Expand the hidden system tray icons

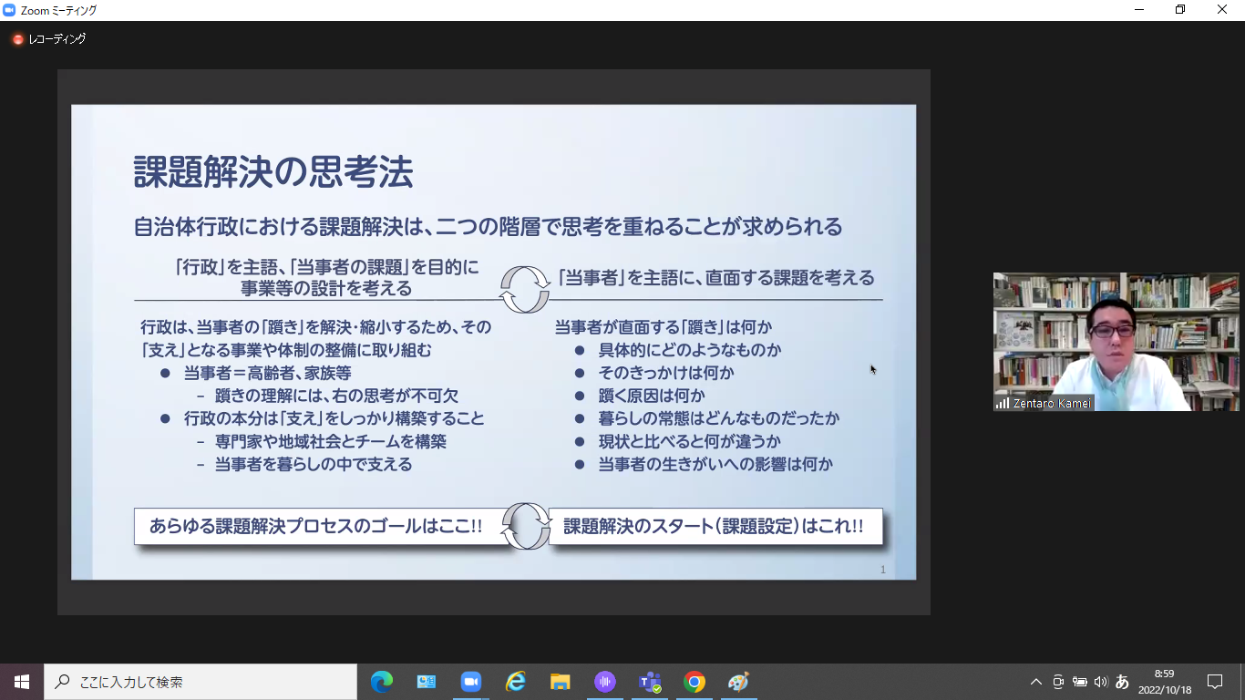pyautogui.click(x=1035, y=682)
